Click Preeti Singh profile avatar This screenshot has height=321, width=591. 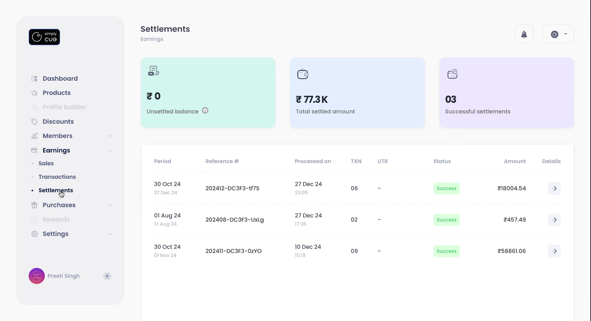[x=37, y=276]
